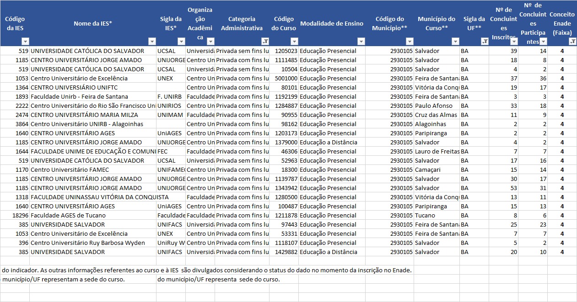Open the Código do Curso filter dropdown

(x=294, y=42)
